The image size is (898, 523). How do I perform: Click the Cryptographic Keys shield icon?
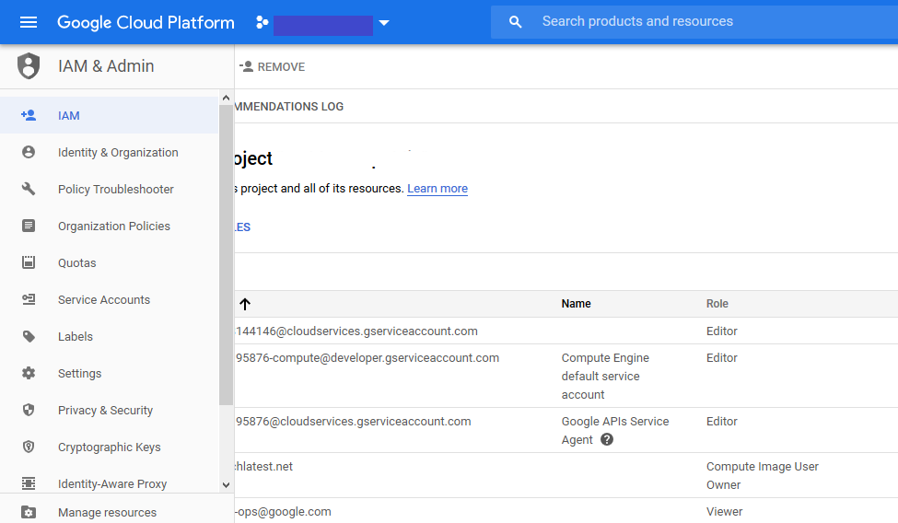point(28,447)
